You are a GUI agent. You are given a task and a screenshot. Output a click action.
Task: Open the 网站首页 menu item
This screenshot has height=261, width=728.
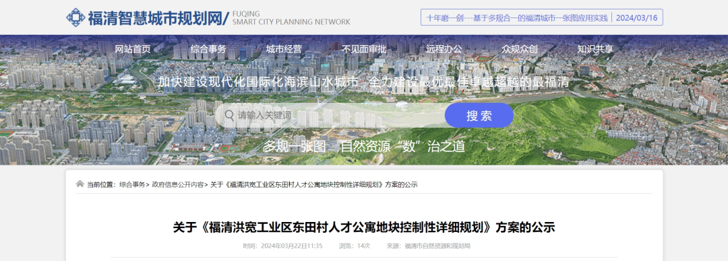pyautogui.click(x=133, y=49)
